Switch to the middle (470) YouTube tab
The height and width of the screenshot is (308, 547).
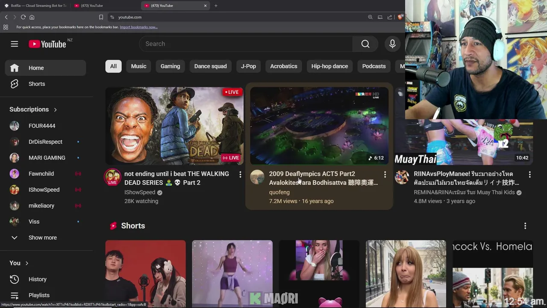click(105, 6)
